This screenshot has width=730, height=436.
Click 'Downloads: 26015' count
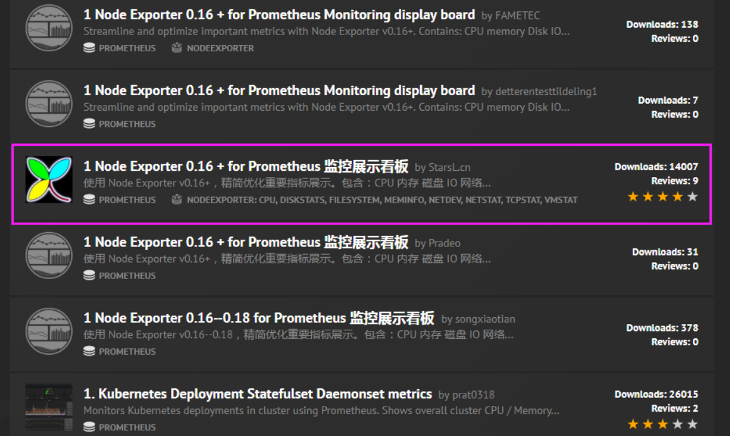point(657,395)
